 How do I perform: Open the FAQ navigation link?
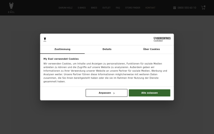point(118,8)
